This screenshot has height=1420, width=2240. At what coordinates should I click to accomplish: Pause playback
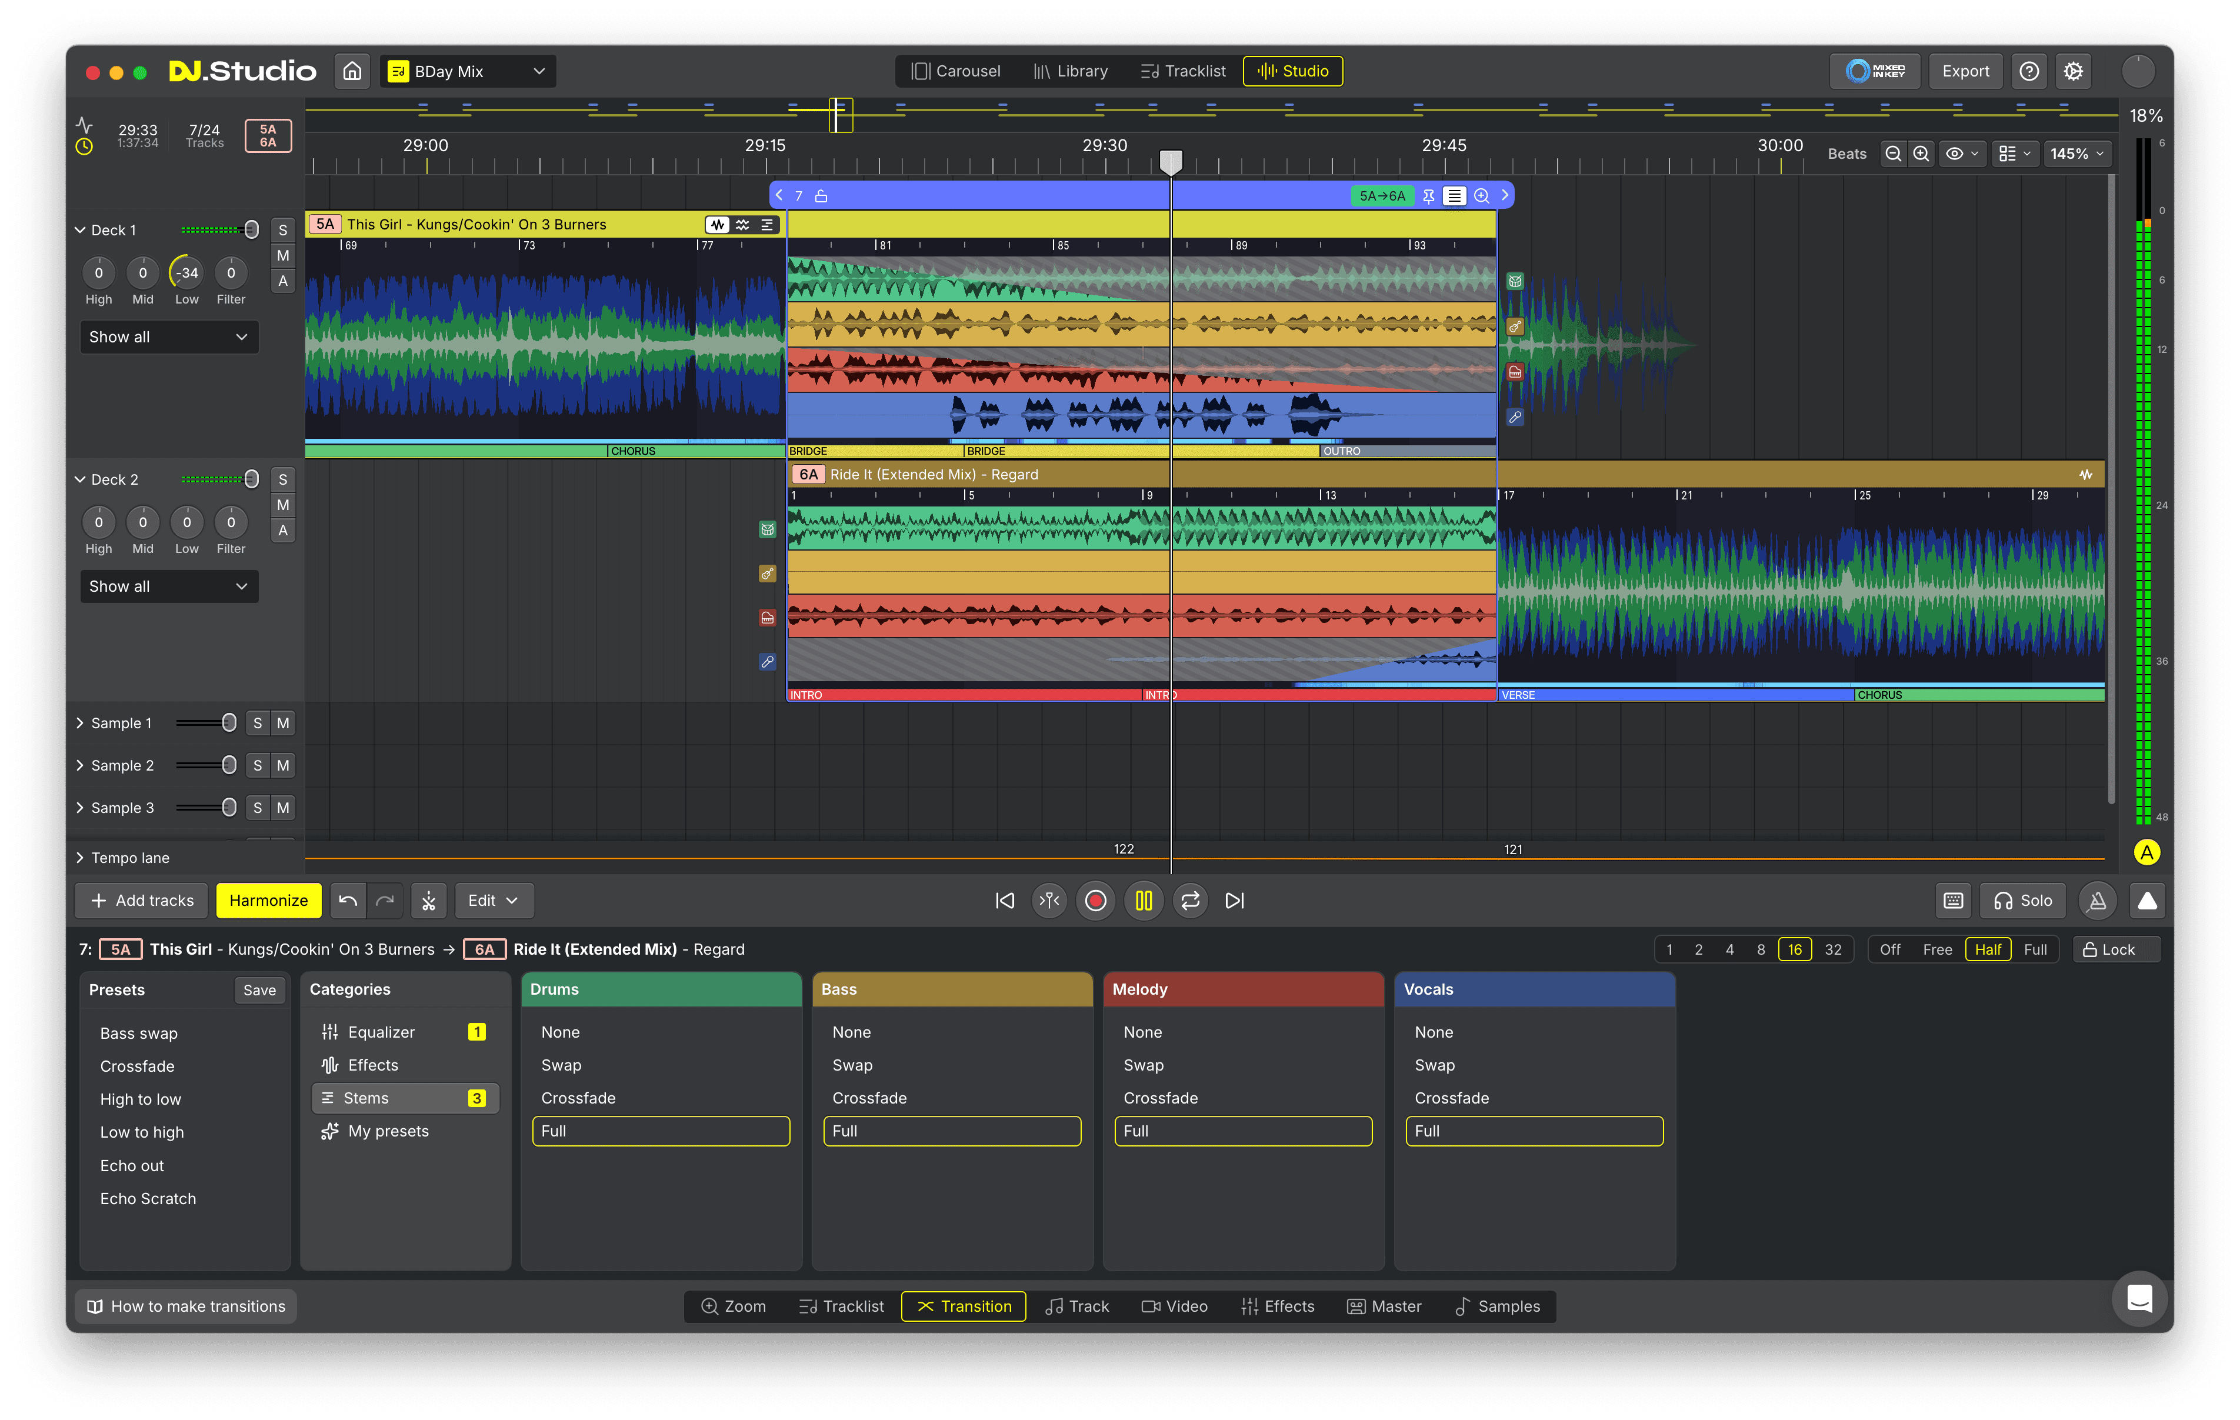(x=1144, y=901)
